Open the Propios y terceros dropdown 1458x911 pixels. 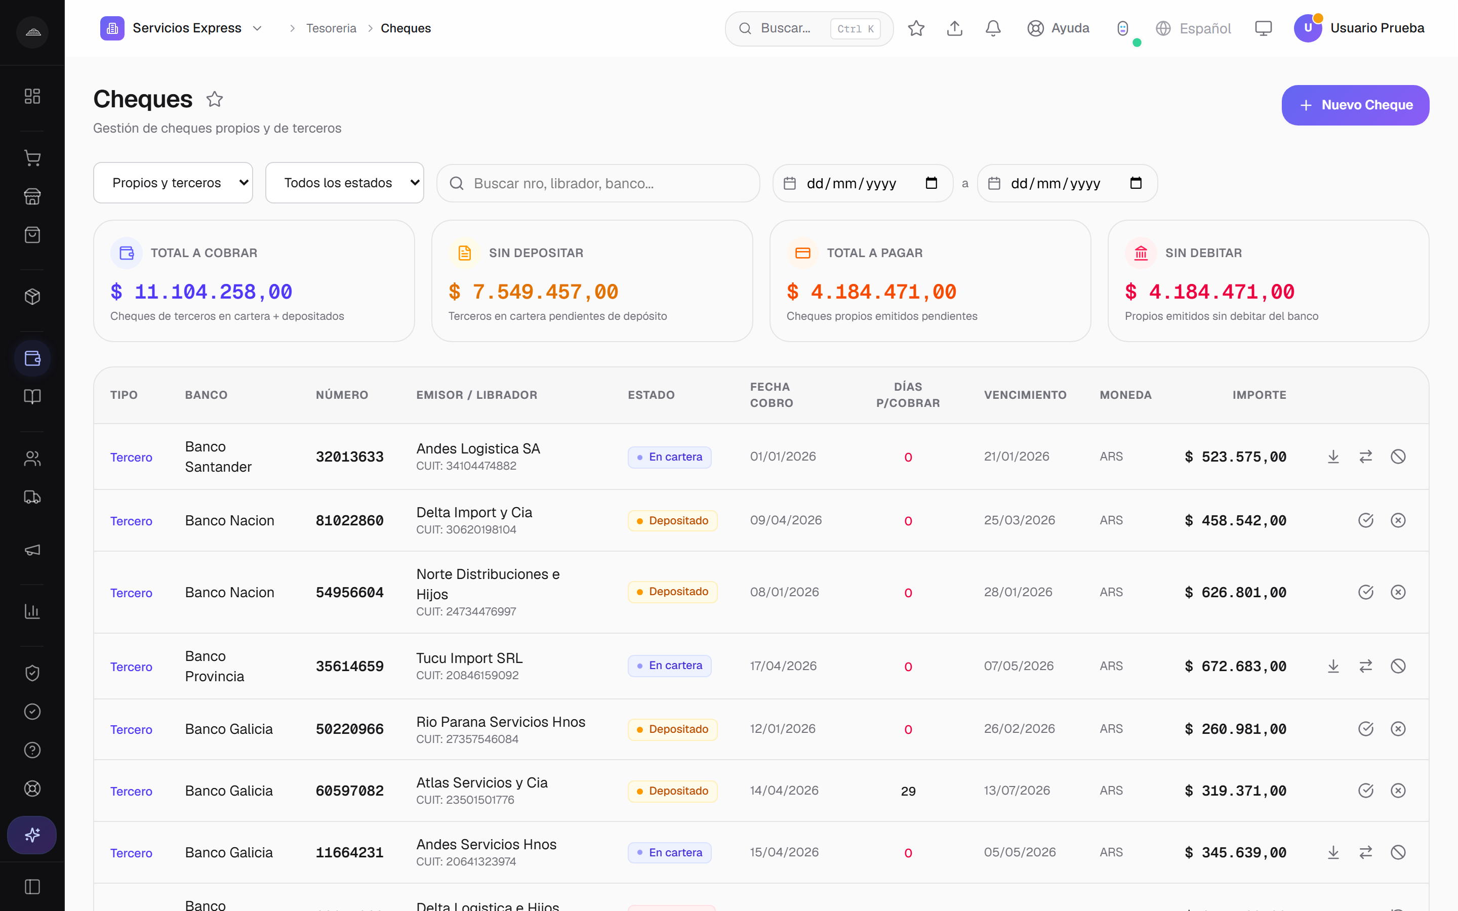(173, 183)
